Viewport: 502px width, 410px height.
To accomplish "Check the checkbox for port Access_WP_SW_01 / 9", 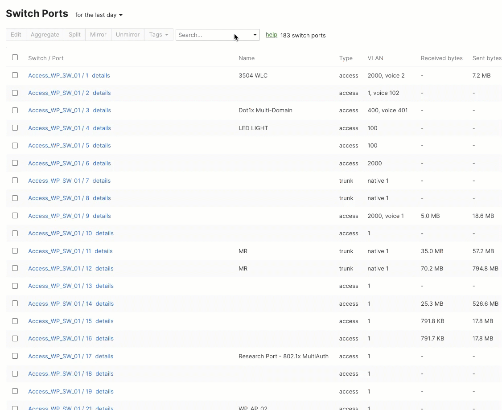I will 15,215.
